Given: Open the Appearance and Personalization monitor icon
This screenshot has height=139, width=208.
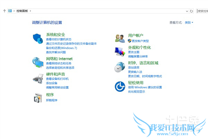Looking at the screenshot, I should 120,52.
